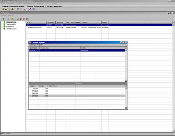Image resolution: width=175 pixels, height=136 pixels.
Task: Click the С суммы column header
Action: coord(34,86)
